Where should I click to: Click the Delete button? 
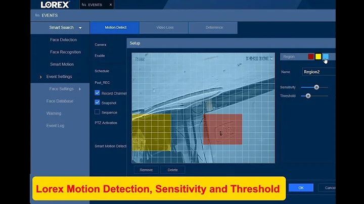[172, 170]
